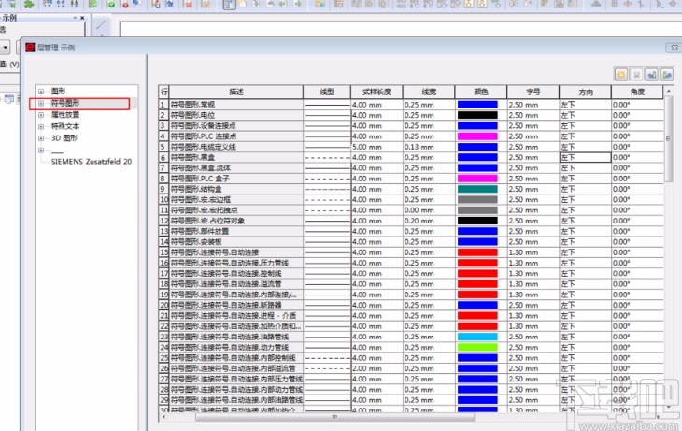Click the red color swatch in row 15

point(477,252)
